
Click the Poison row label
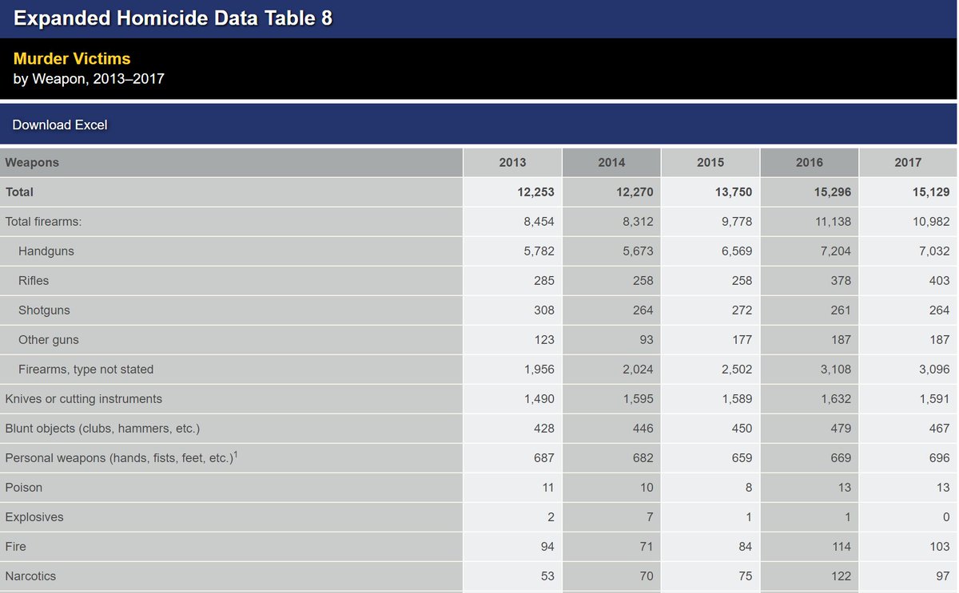[24, 487]
